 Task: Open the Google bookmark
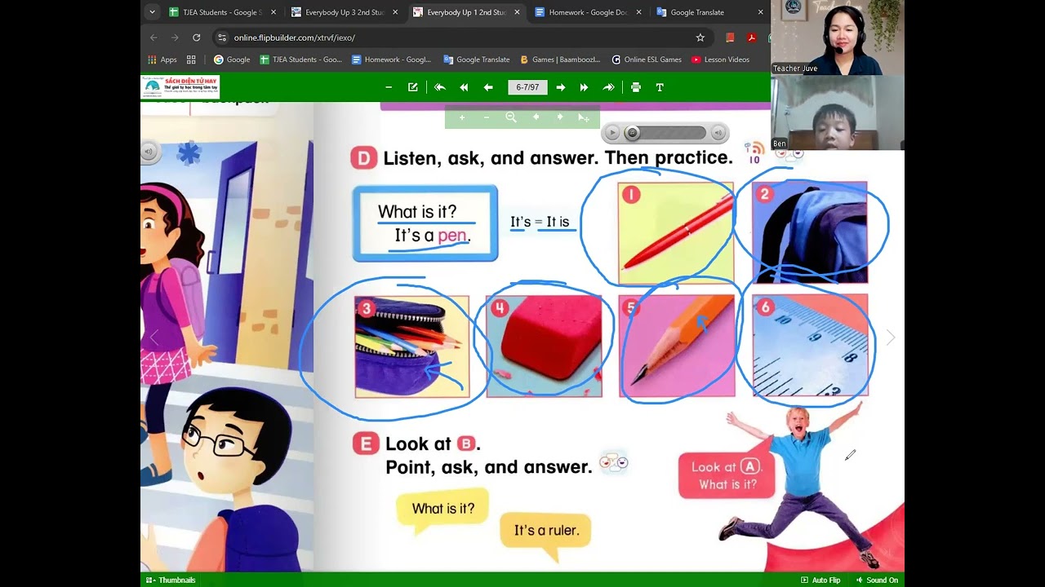click(x=232, y=60)
